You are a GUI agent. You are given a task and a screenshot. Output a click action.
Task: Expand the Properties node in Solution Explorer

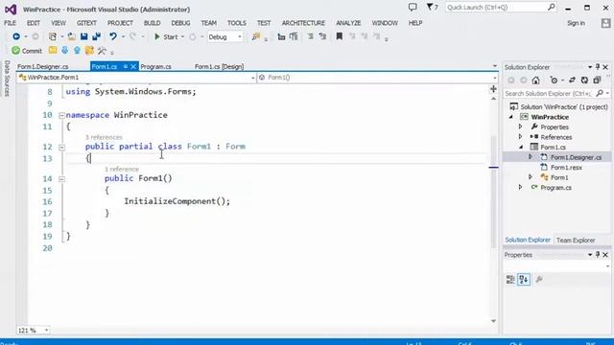[x=520, y=126]
